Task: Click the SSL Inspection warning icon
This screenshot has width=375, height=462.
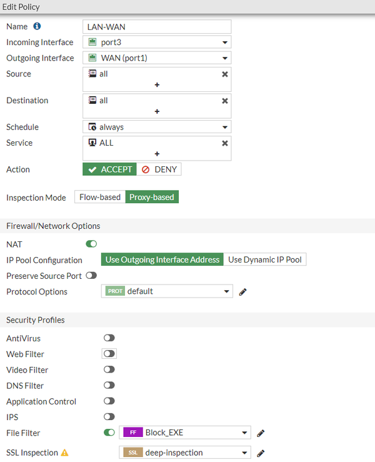Action: coord(64,453)
